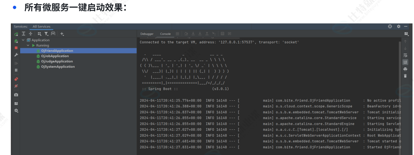Clear console with trash icon
414x155 pixels.
click(405, 76)
